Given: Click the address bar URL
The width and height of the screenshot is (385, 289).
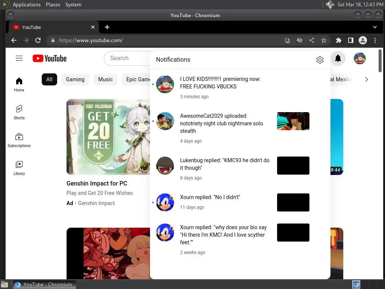Looking at the screenshot, I should coord(91,40).
